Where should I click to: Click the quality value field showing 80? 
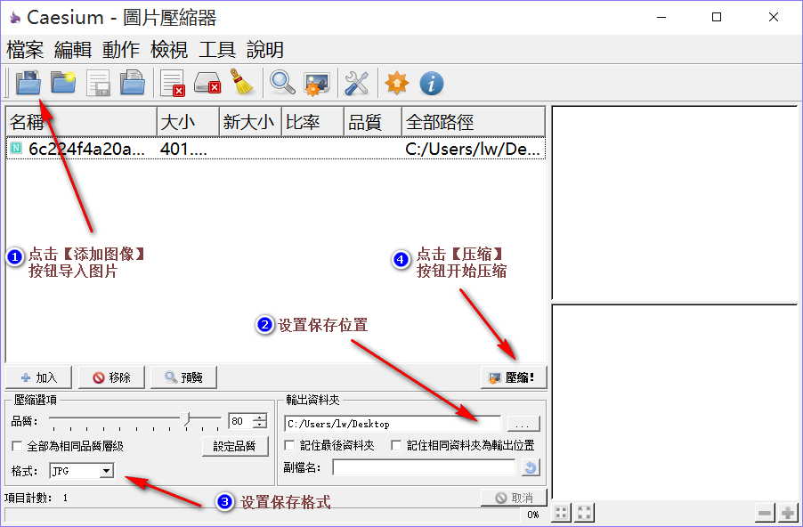(x=240, y=421)
